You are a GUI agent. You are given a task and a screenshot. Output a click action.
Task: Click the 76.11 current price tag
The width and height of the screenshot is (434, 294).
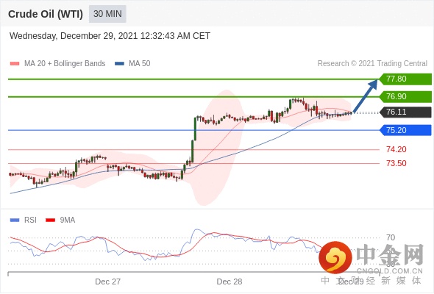coord(405,112)
